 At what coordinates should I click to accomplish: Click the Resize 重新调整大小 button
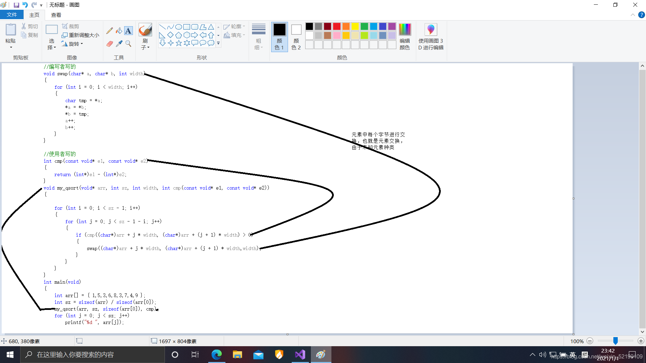(81, 35)
